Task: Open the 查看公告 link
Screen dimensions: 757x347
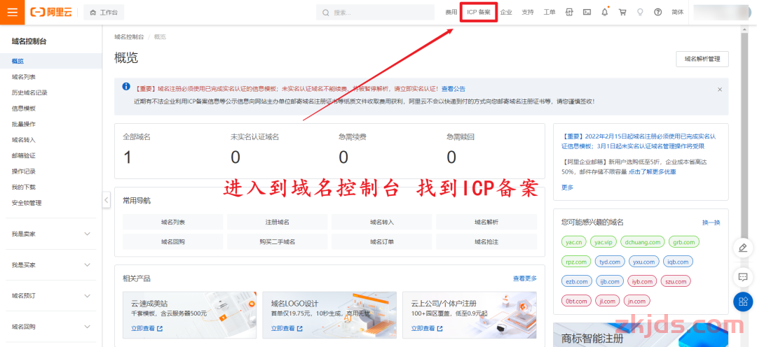Action: tap(453, 89)
